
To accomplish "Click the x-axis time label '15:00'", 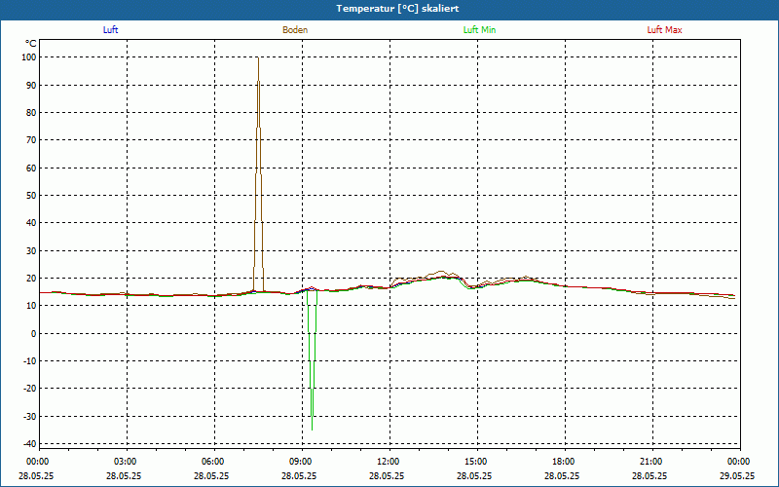I will pyautogui.click(x=475, y=462).
